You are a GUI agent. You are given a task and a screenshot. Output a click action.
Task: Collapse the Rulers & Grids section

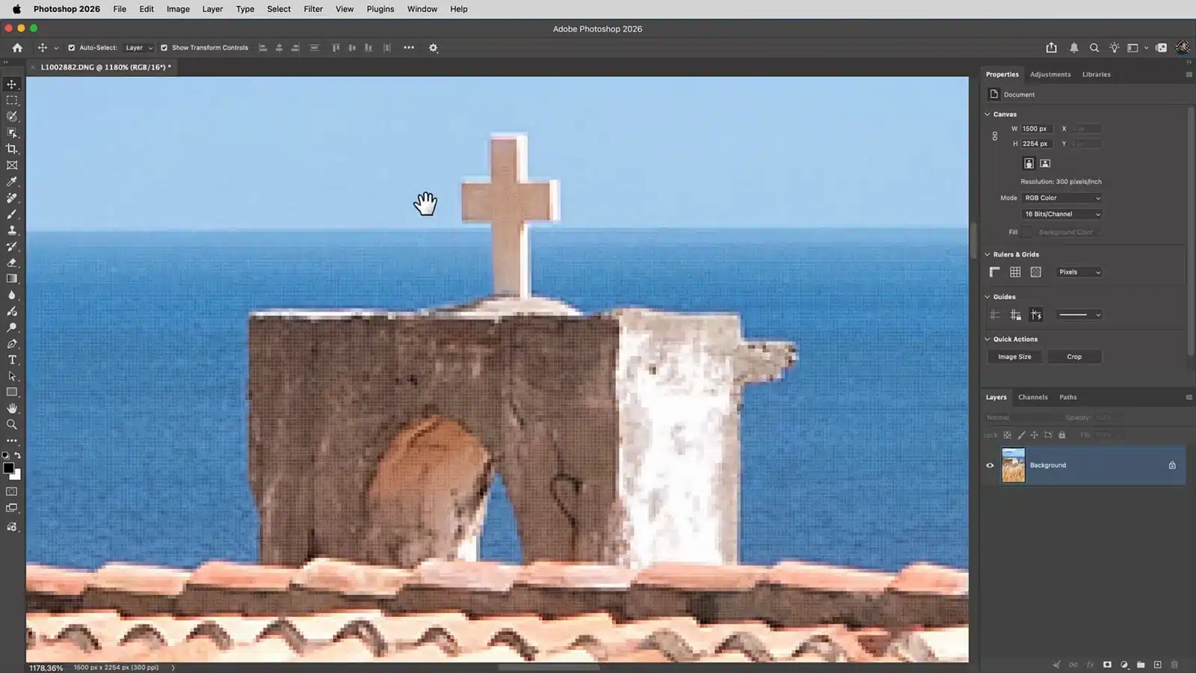[x=987, y=254]
